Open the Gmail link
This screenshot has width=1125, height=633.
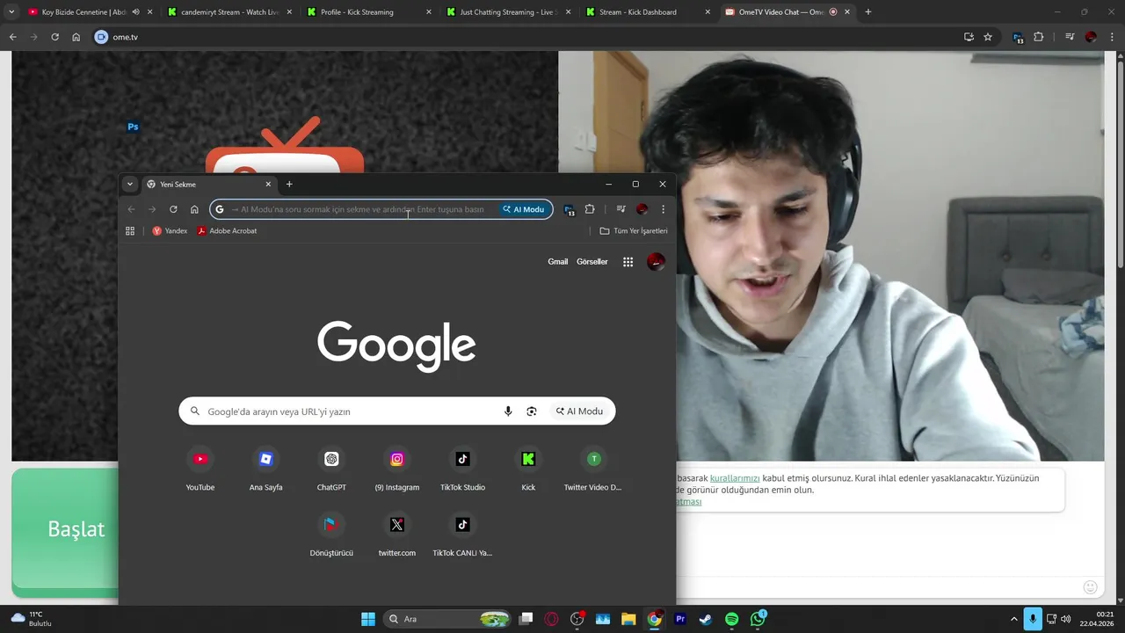(558, 262)
